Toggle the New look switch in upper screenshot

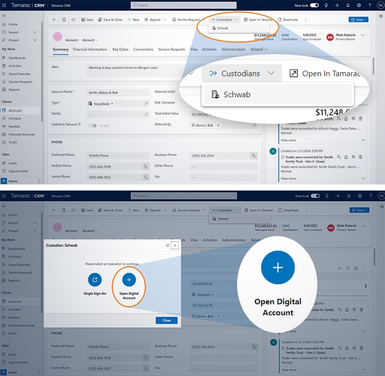click(314, 5)
